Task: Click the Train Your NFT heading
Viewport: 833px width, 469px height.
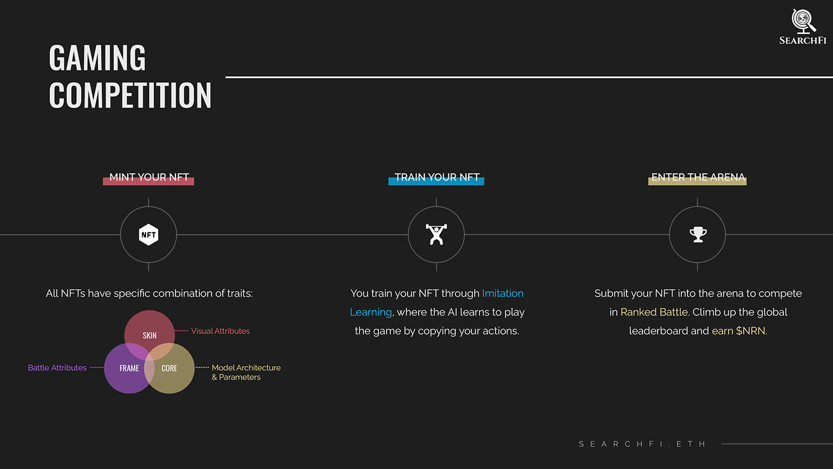Action: point(436,178)
